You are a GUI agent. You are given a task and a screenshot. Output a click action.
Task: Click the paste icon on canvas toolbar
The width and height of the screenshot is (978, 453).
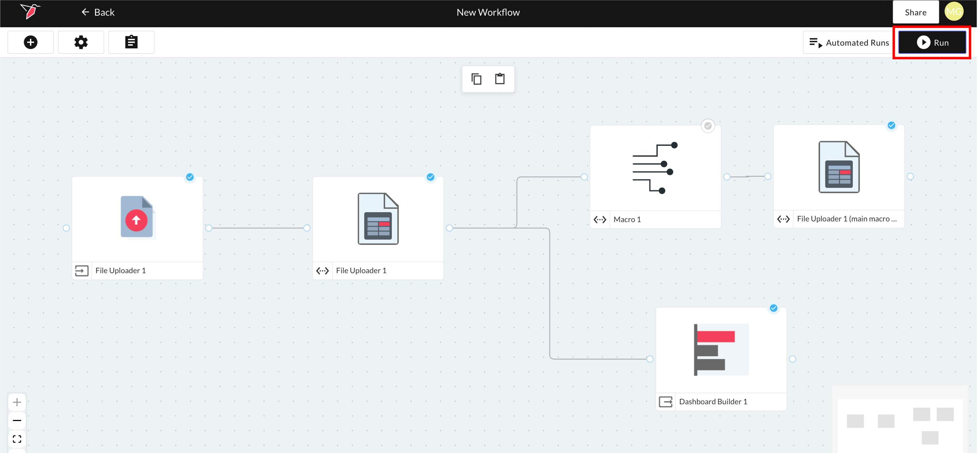(x=500, y=79)
